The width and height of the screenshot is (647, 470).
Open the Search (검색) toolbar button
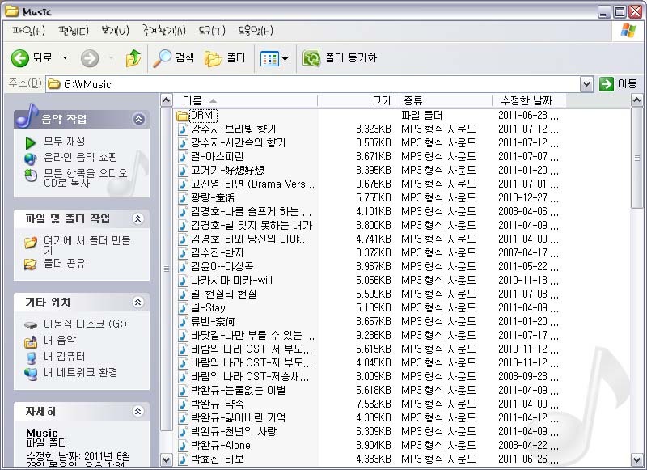click(175, 58)
